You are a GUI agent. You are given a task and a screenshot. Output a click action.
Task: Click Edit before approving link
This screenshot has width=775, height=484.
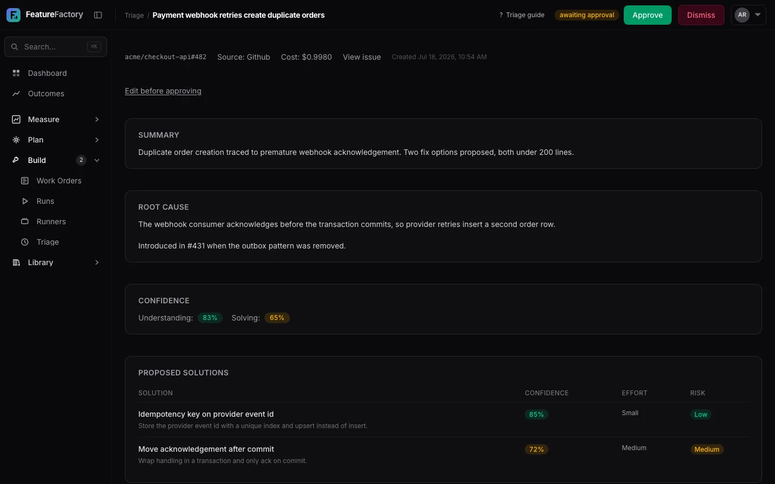coord(163,91)
